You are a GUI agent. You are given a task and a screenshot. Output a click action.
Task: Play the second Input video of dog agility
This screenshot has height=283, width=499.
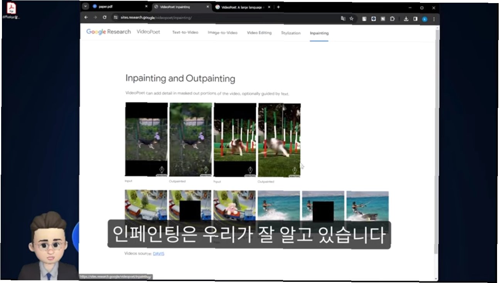235,140
